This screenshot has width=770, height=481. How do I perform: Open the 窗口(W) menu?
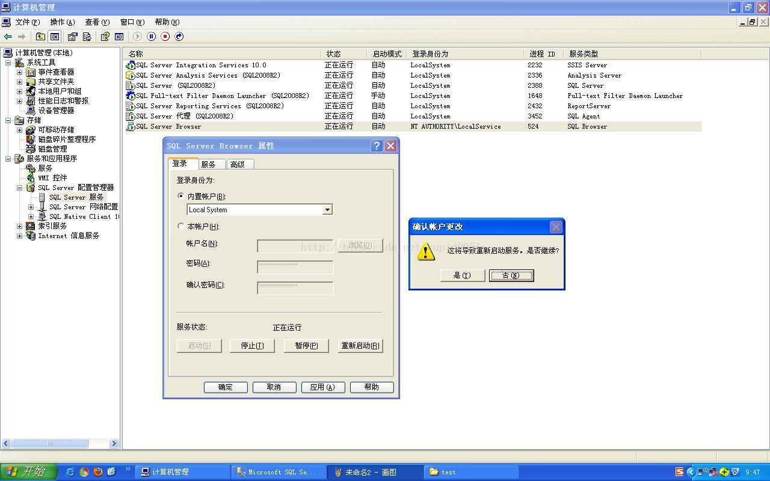(132, 22)
